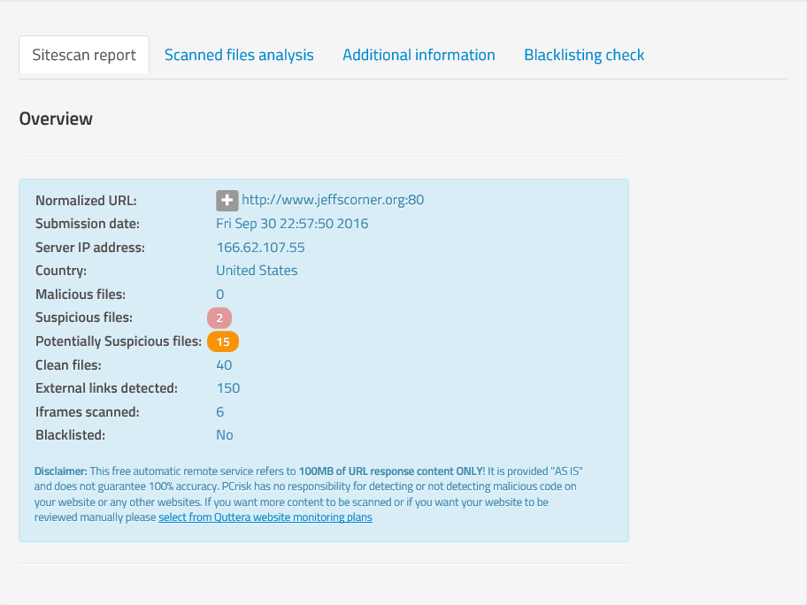
Task: Open the Additional information tab
Action: (x=419, y=55)
